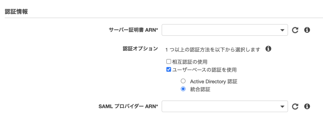Expand SAML プロバイダー ARN dropdown arrow
Image resolution: width=323 pixels, height=124 pixels.
point(282,107)
